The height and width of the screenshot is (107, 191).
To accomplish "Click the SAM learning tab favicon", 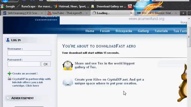I will click(5, 13).
